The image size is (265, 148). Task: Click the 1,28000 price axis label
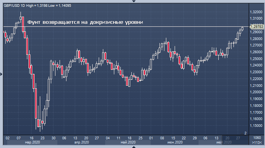(x=256, y=39)
